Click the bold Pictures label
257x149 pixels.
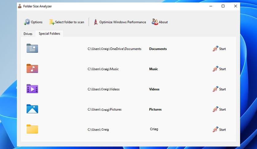[155, 109]
